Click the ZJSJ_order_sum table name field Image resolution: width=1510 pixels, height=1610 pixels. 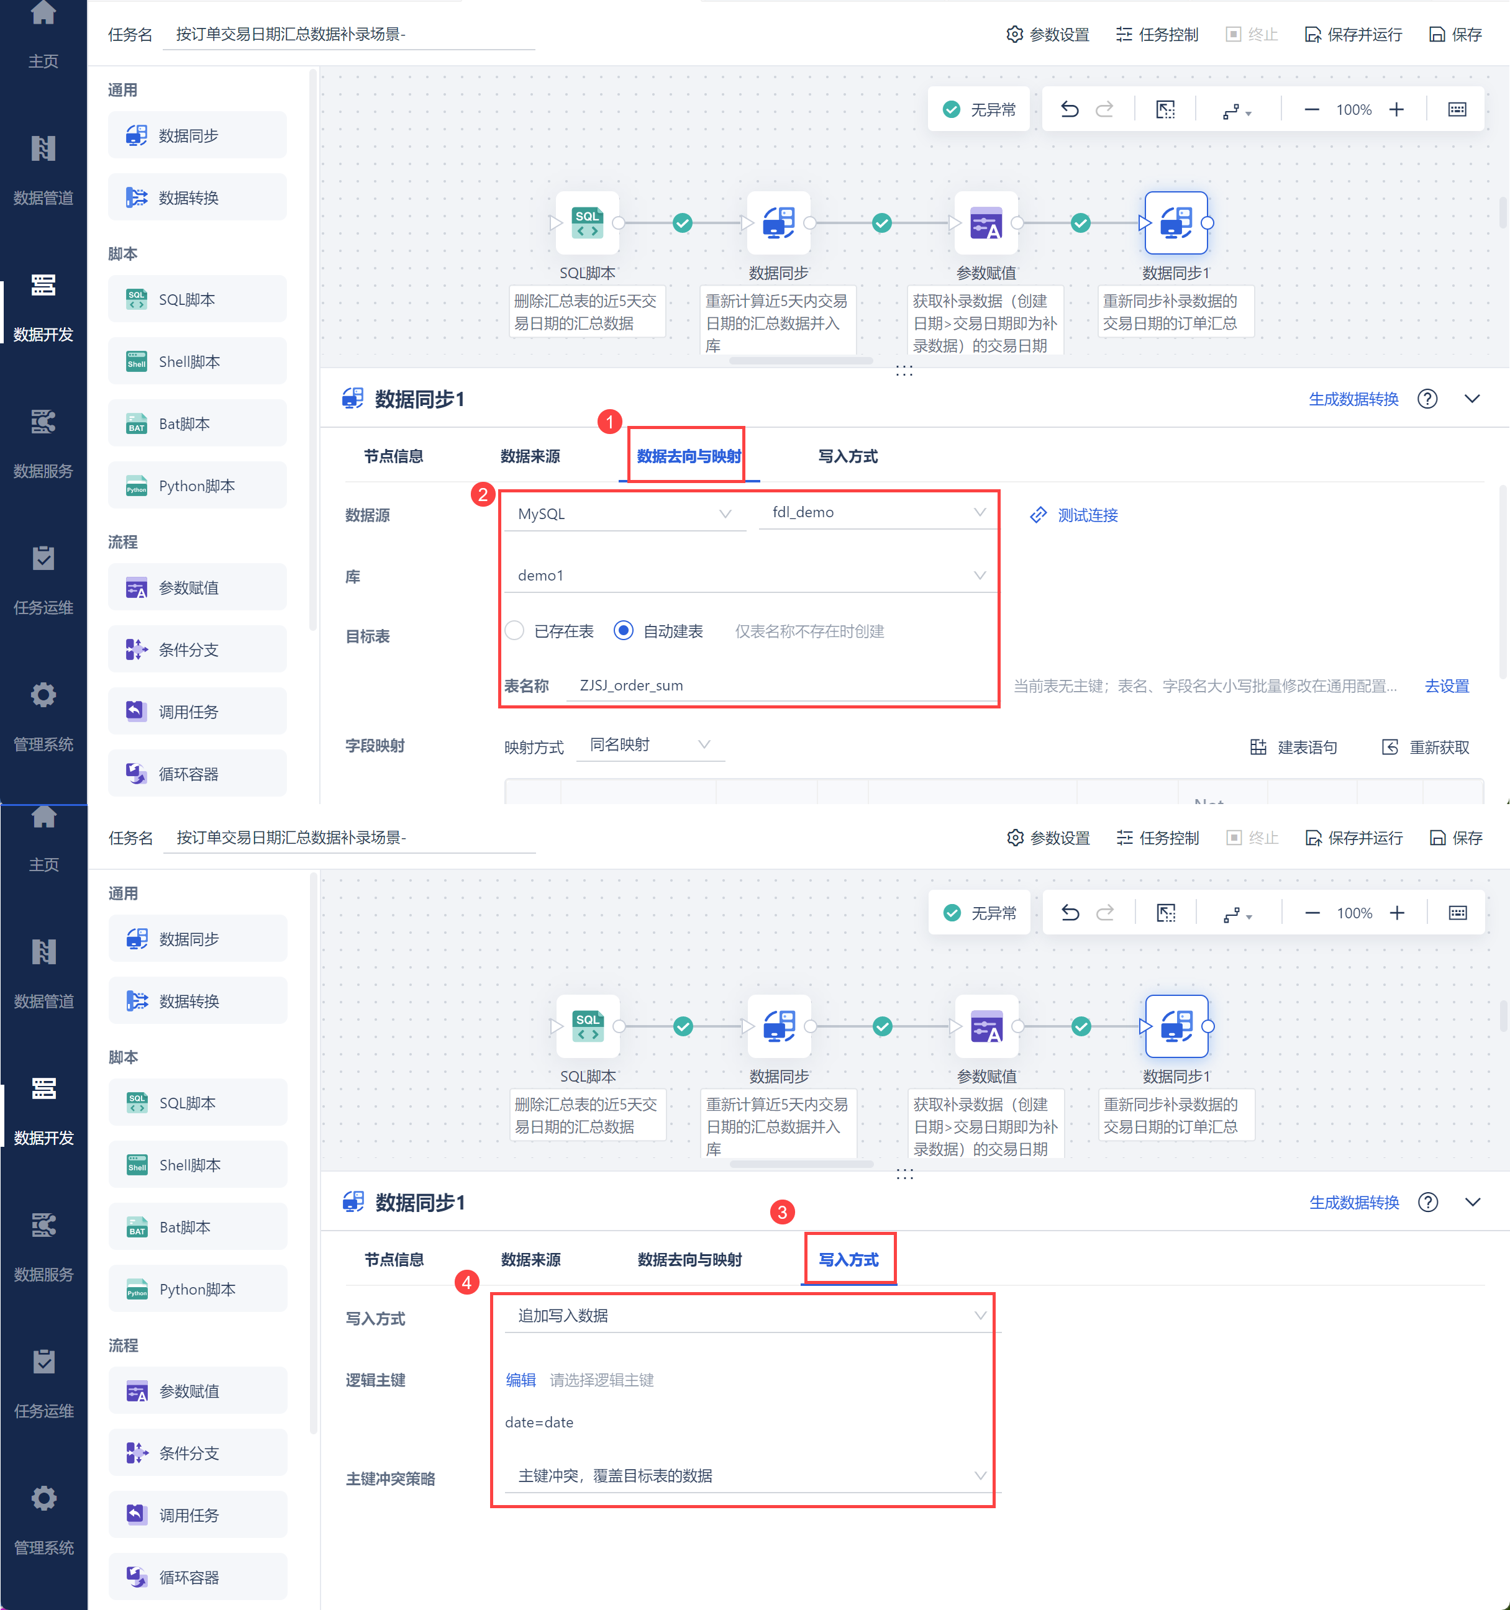point(782,685)
